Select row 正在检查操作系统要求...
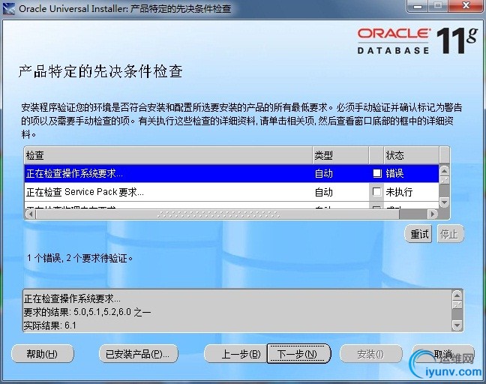 [x=232, y=173]
